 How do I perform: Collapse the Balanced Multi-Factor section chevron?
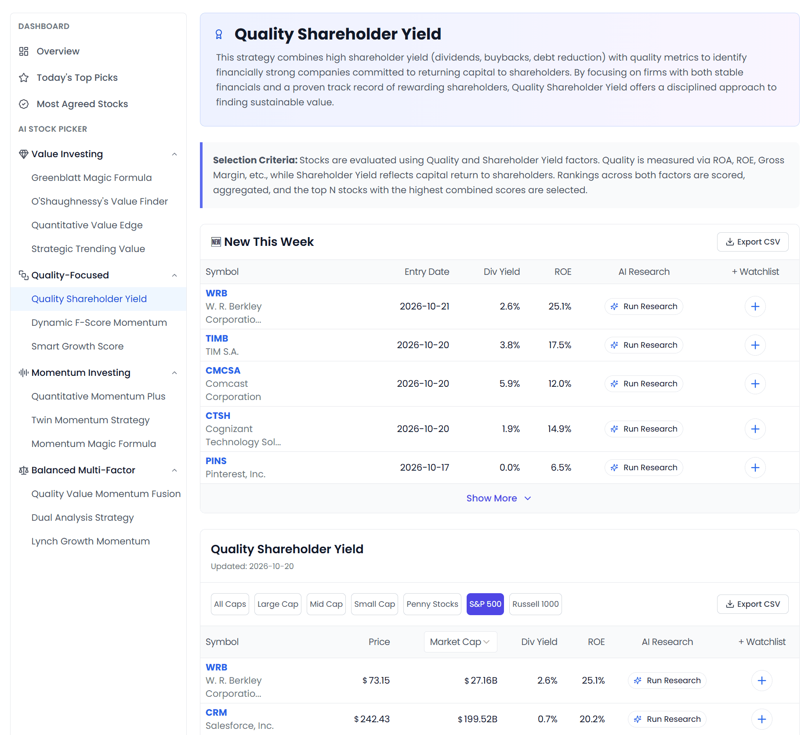point(174,470)
